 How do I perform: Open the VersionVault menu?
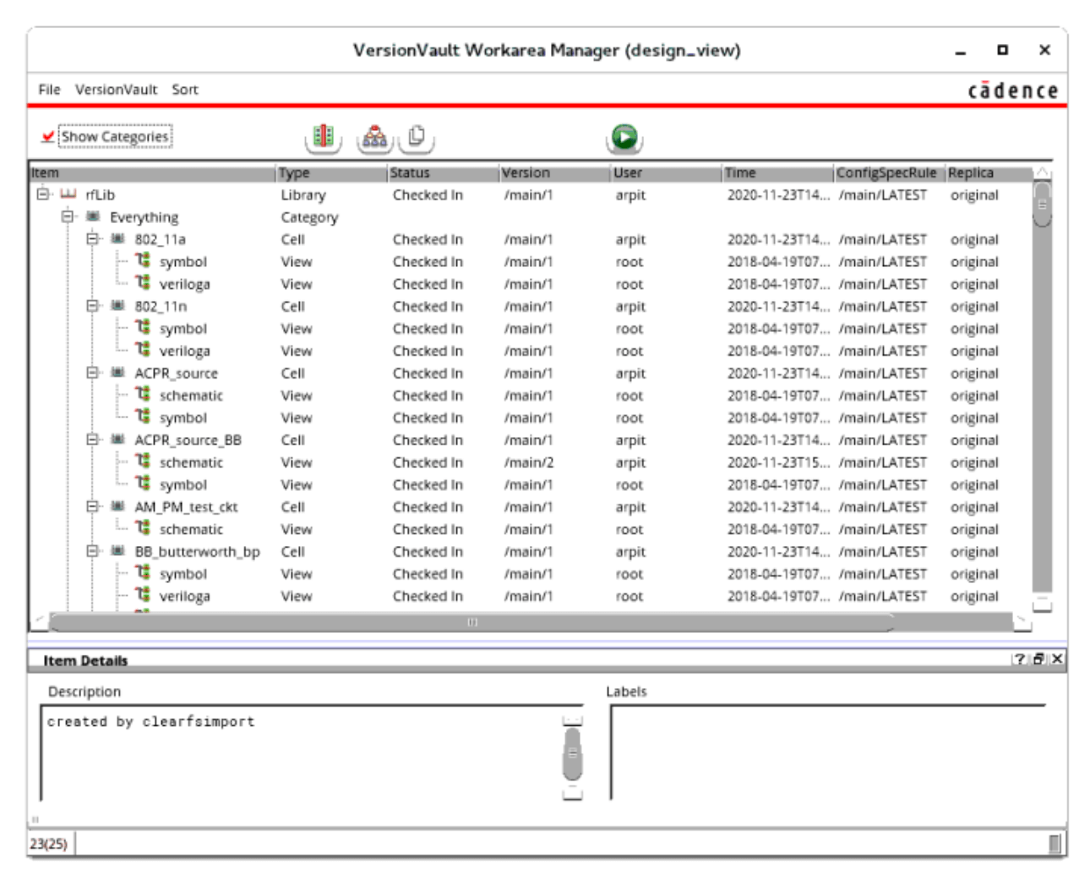[x=116, y=90]
